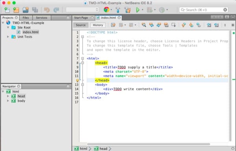Viewport: 236px width, 151px height.
Task: Click the New File toolbar icon
Action: point(7,10)
